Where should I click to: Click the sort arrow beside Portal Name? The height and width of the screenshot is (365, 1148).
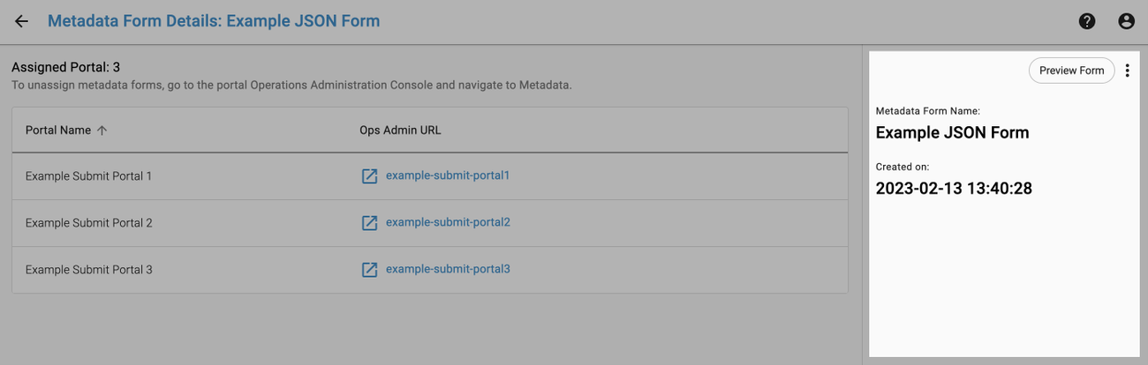pyautogui.click(x=102, y=130)
